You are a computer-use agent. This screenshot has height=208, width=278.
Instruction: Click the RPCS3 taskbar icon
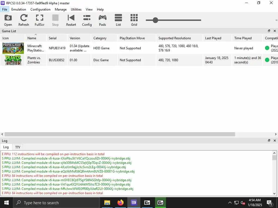pos(134,203)
